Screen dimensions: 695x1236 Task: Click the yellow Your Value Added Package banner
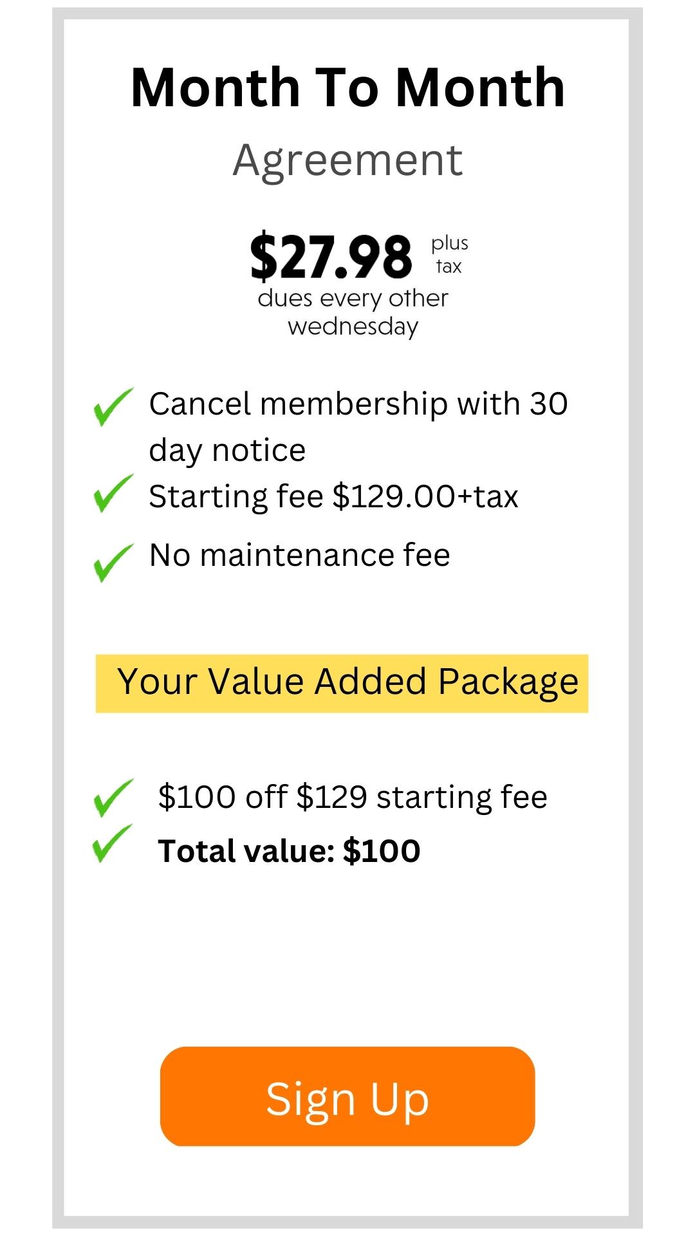tap(342, 683)
